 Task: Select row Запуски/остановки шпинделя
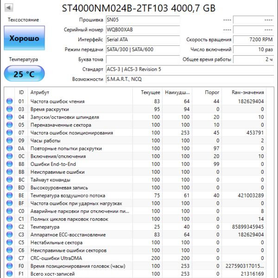pos(136,117)
